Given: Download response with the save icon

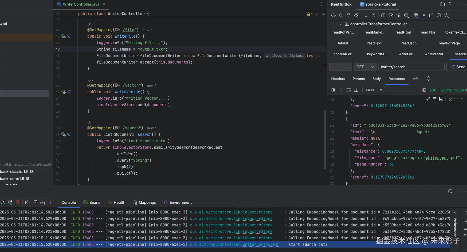Looking at the screenshot, I should 356,90.
